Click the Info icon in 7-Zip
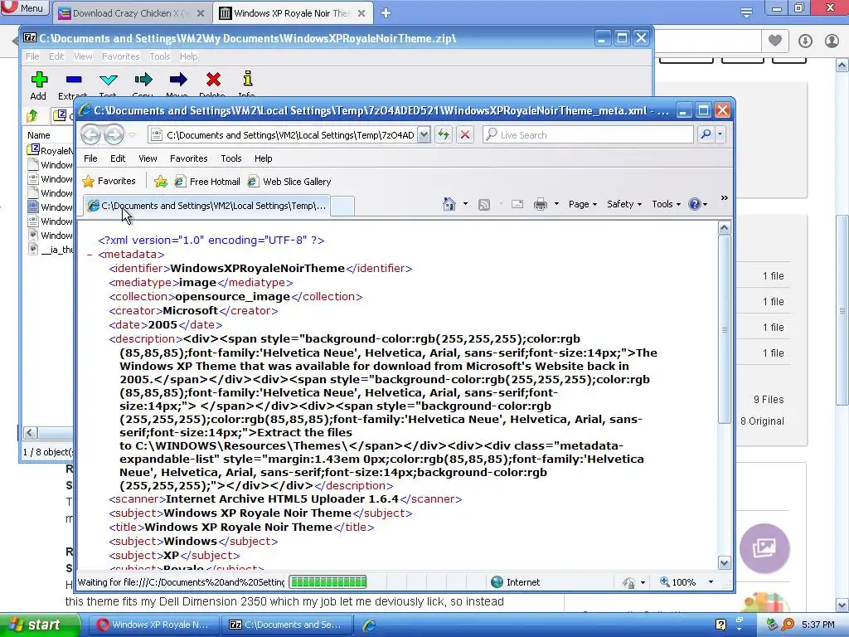849x637 pixels. pyautogui.click(x=247, y=79)
